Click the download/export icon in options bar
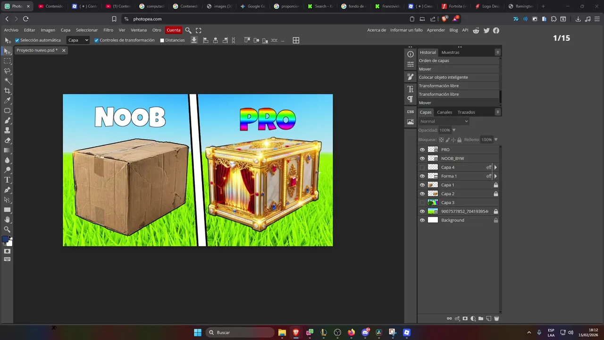This screenshot has height=340, width=604. [x=194, y=40]
